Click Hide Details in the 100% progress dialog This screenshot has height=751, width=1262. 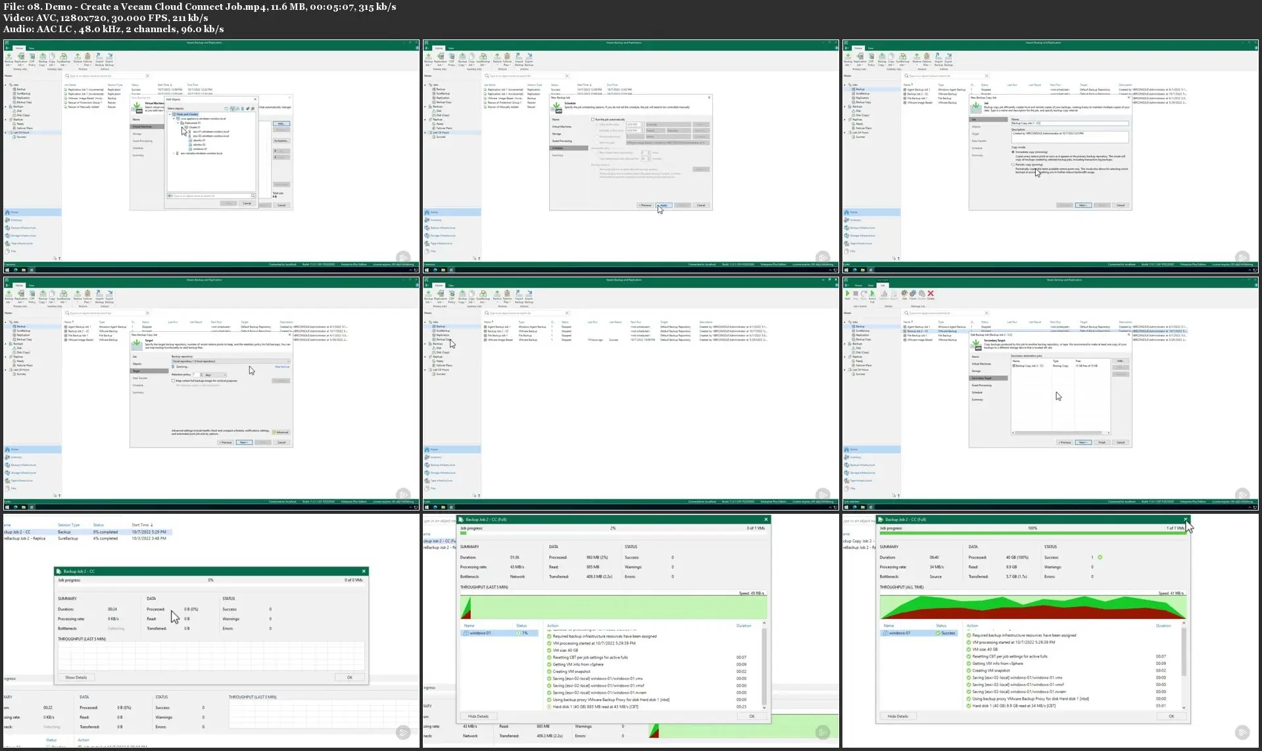[898, 716]
